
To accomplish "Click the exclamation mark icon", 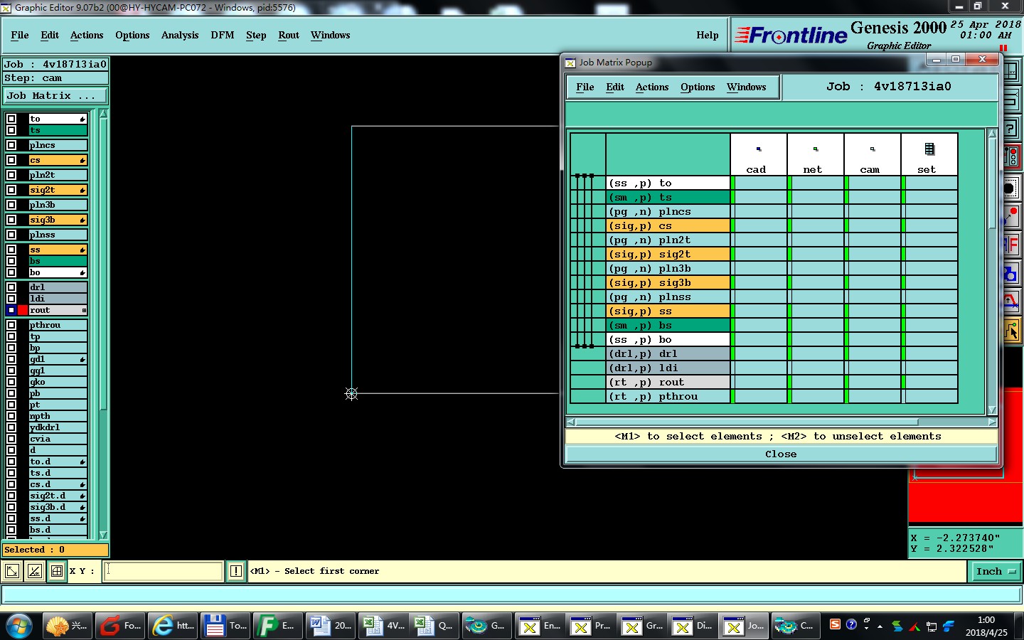I will [236, 571].
